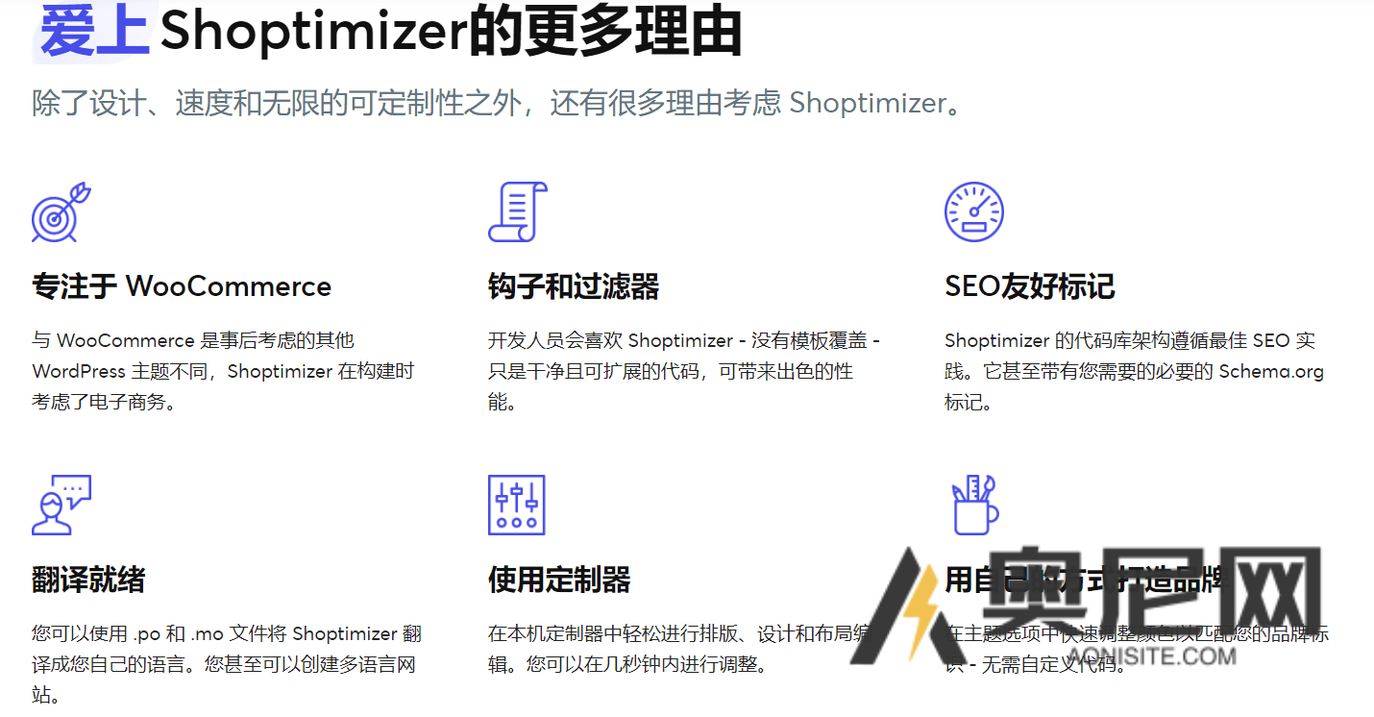Click the subtitle starting with 除了设计、速度
The width and height of the screenshot is (1374, 717).
[x=497, y=103]
